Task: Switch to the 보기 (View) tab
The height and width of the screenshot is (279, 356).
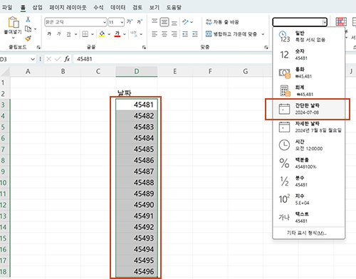Action: click(x=155, y=7)
